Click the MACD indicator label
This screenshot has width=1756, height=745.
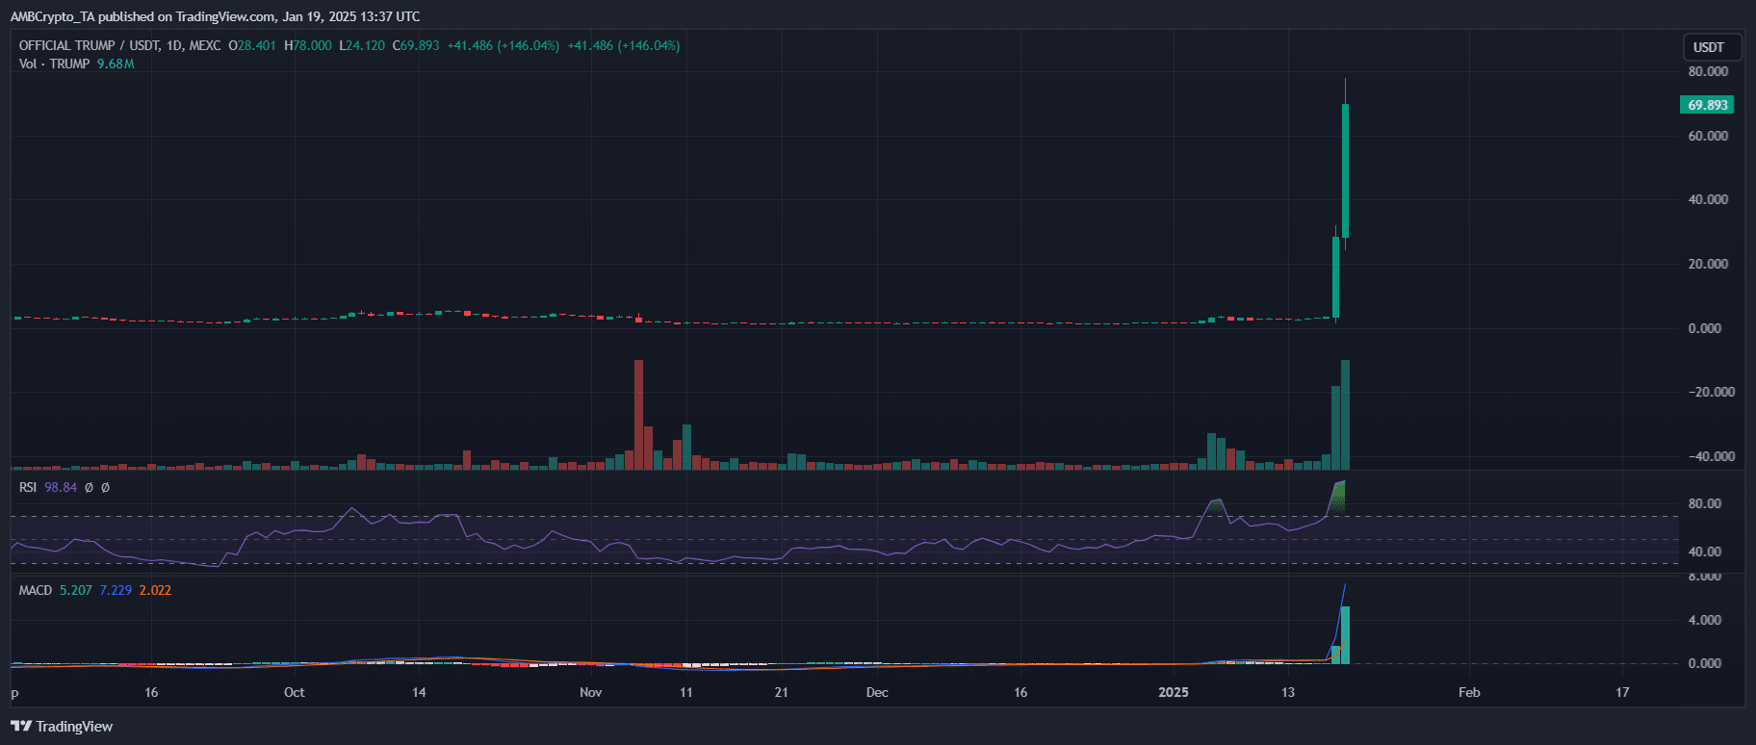tap(36, 590)
